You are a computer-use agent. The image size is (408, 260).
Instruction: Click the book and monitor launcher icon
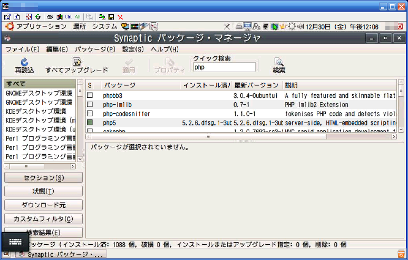[125, 26]
